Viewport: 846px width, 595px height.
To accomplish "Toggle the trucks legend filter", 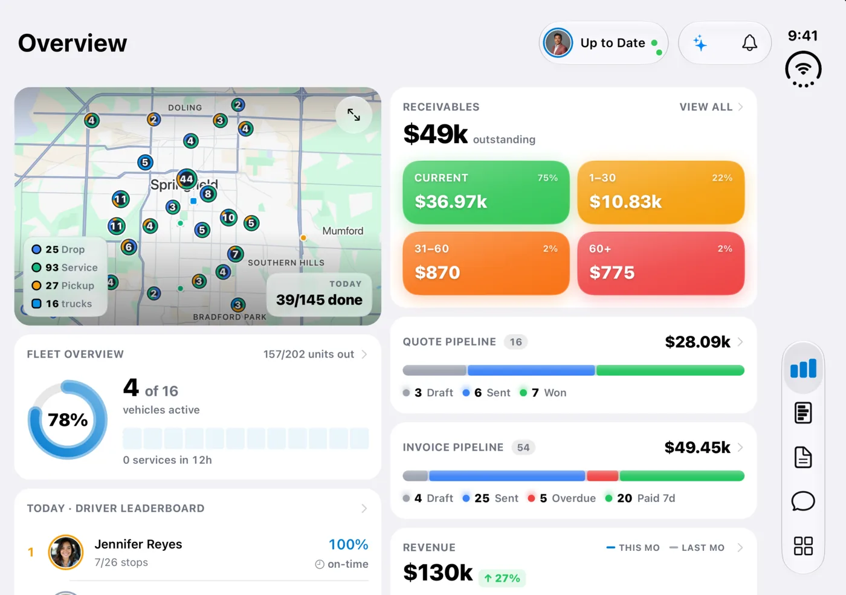I will click(62, 304).
